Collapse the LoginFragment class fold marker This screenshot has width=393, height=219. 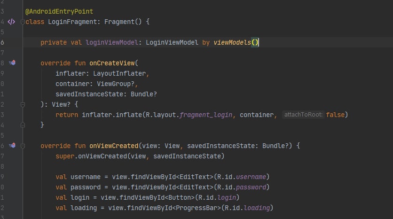tap(23, 22)
